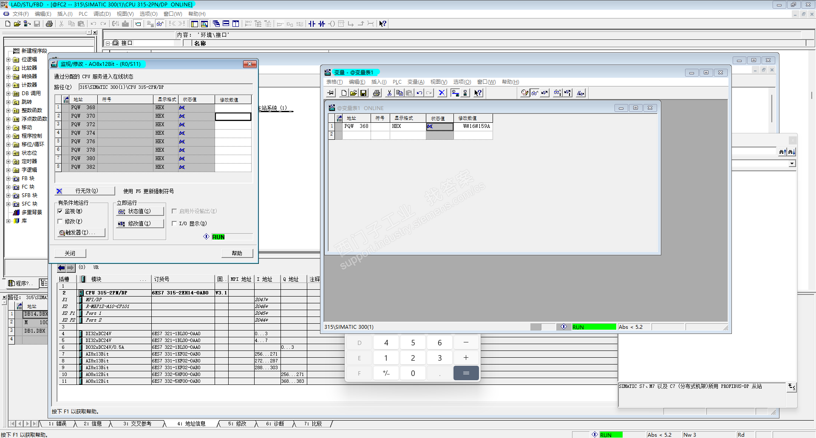The height and width of the screenshot is (438, 816).
Task: Expand the 定时器 tree node
Action: point(8,161)
